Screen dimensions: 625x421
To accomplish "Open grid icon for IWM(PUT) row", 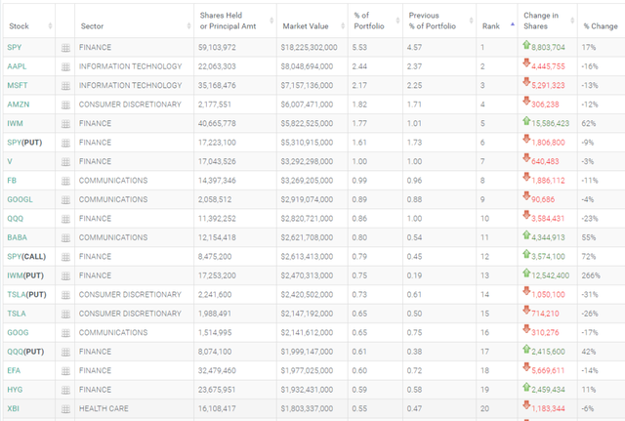I will click(65, 275).
